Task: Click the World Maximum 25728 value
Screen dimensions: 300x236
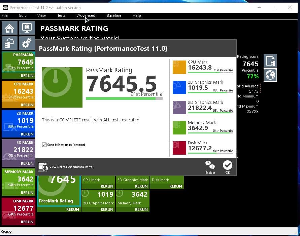Action: 253,111
